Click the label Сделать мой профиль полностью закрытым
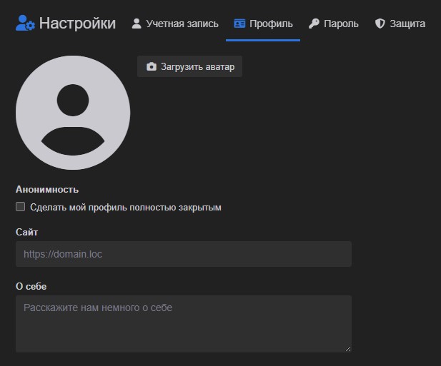This screenshot has height=366, width=441. [x=126, y=208]
